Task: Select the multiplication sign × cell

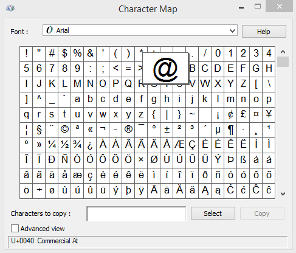Action: pyautogui.click(x=141, y=160)
